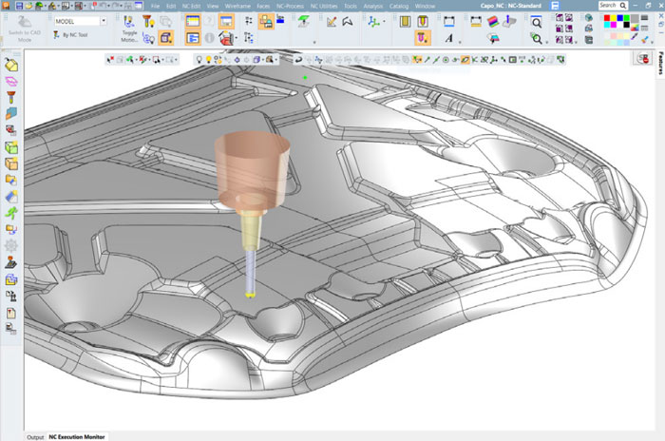Click the UCS axis icon in ribbon
The height and width of the screenshot is (441, 665).
coord(373,21)
